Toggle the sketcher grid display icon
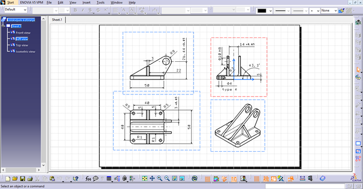363x189 pixels. pos(208,179)
